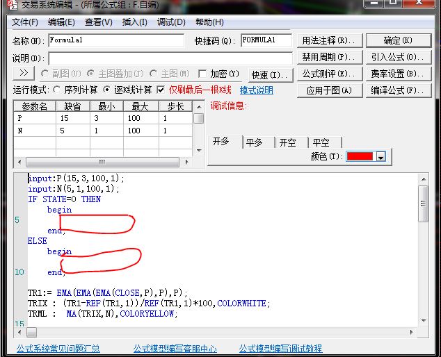Click code editor scroll up arrow

click(424, 179)
